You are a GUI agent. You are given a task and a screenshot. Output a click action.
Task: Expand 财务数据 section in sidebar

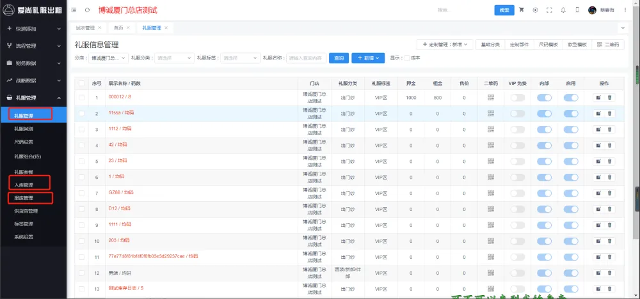(x=33, y=63)
